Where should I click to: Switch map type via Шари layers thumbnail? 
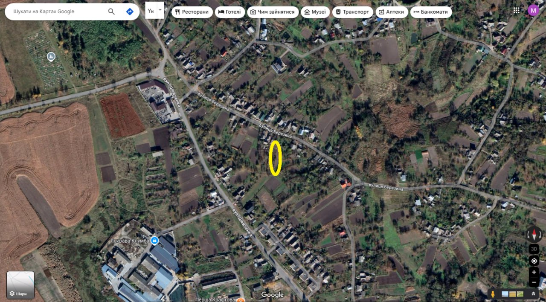click(x=20, y=285)
